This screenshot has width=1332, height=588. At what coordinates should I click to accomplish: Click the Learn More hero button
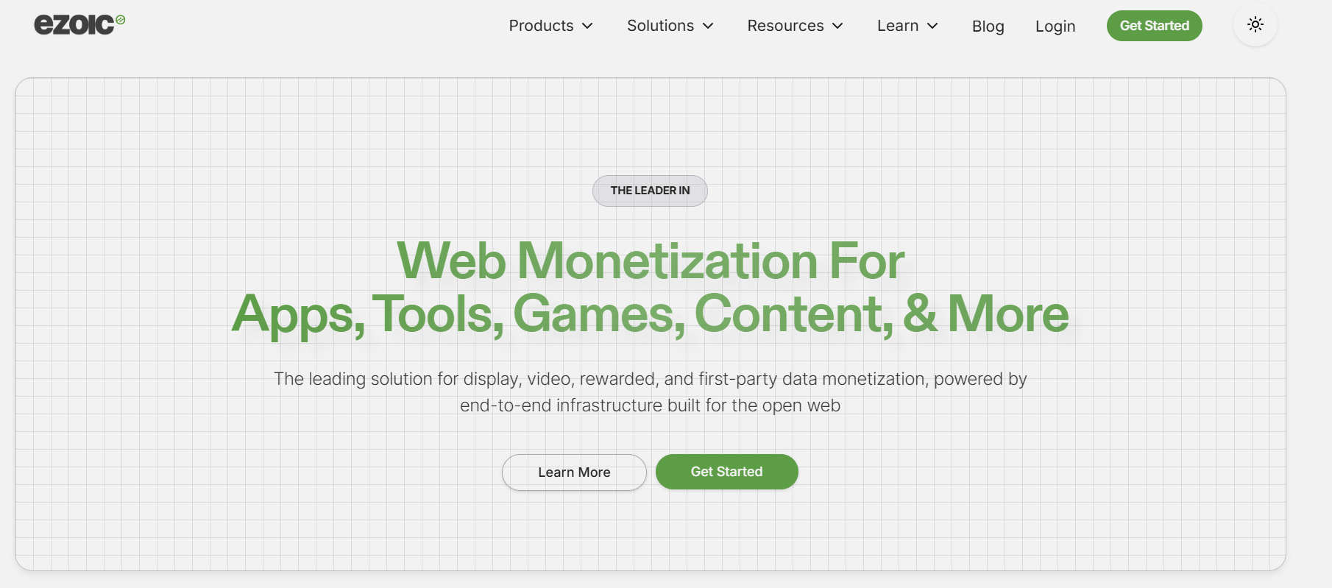pos(574,472)
